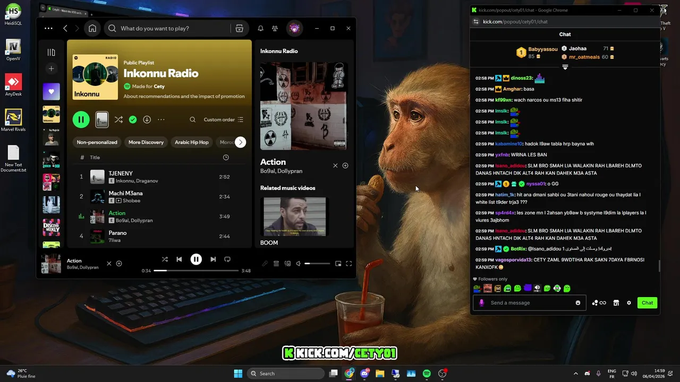Select More Discovery filter chip
Image resolution: width=680 pixels, height=382 pixels.
146,142
